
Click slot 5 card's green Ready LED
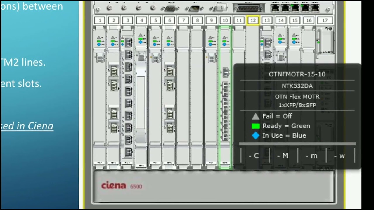point(155,41)
